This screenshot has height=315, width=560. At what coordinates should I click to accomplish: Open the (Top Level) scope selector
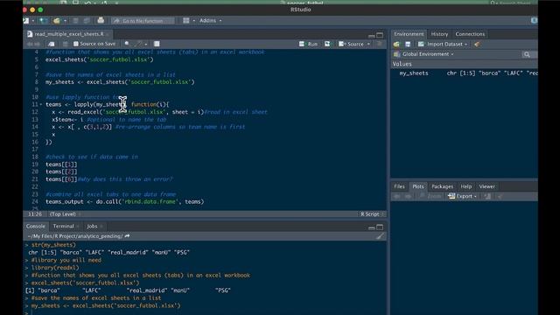point(65,214)
